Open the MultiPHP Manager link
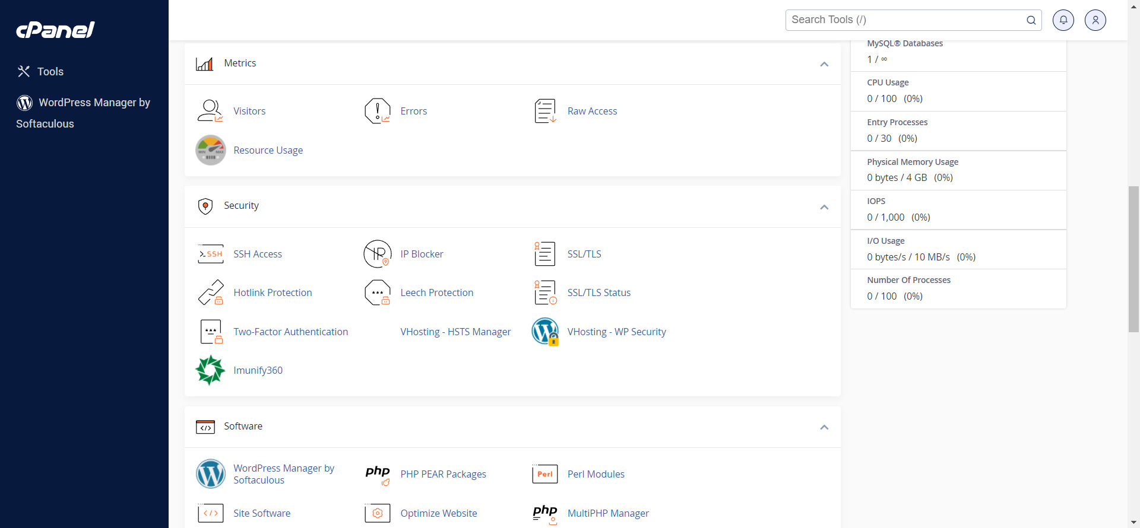Screen dimensions: 1140x528 coord(608,513)
